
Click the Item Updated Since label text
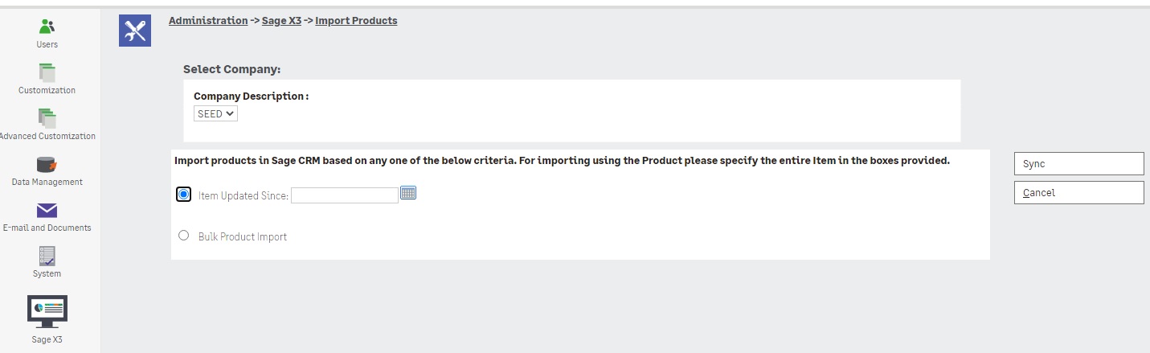click(243, 196)
